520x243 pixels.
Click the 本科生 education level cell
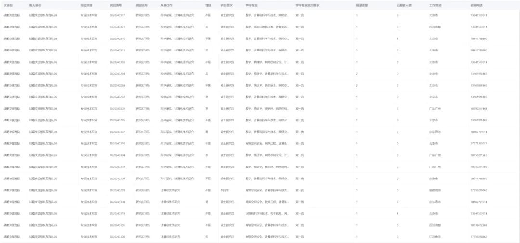225,190
